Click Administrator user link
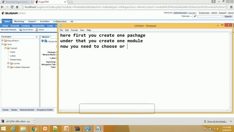Screen dimensions: 234x132 click(x=180, y=13)
